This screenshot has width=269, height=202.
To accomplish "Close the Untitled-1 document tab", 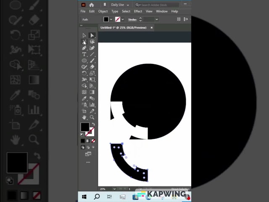I will point(152,28).
